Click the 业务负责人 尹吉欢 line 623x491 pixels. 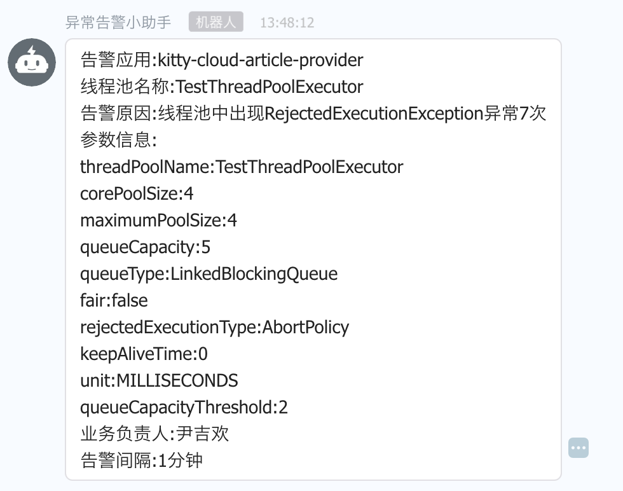(x=154, y=434)
